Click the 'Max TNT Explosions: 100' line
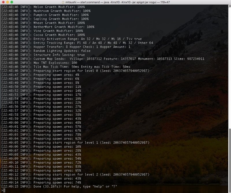 (39, 63)
